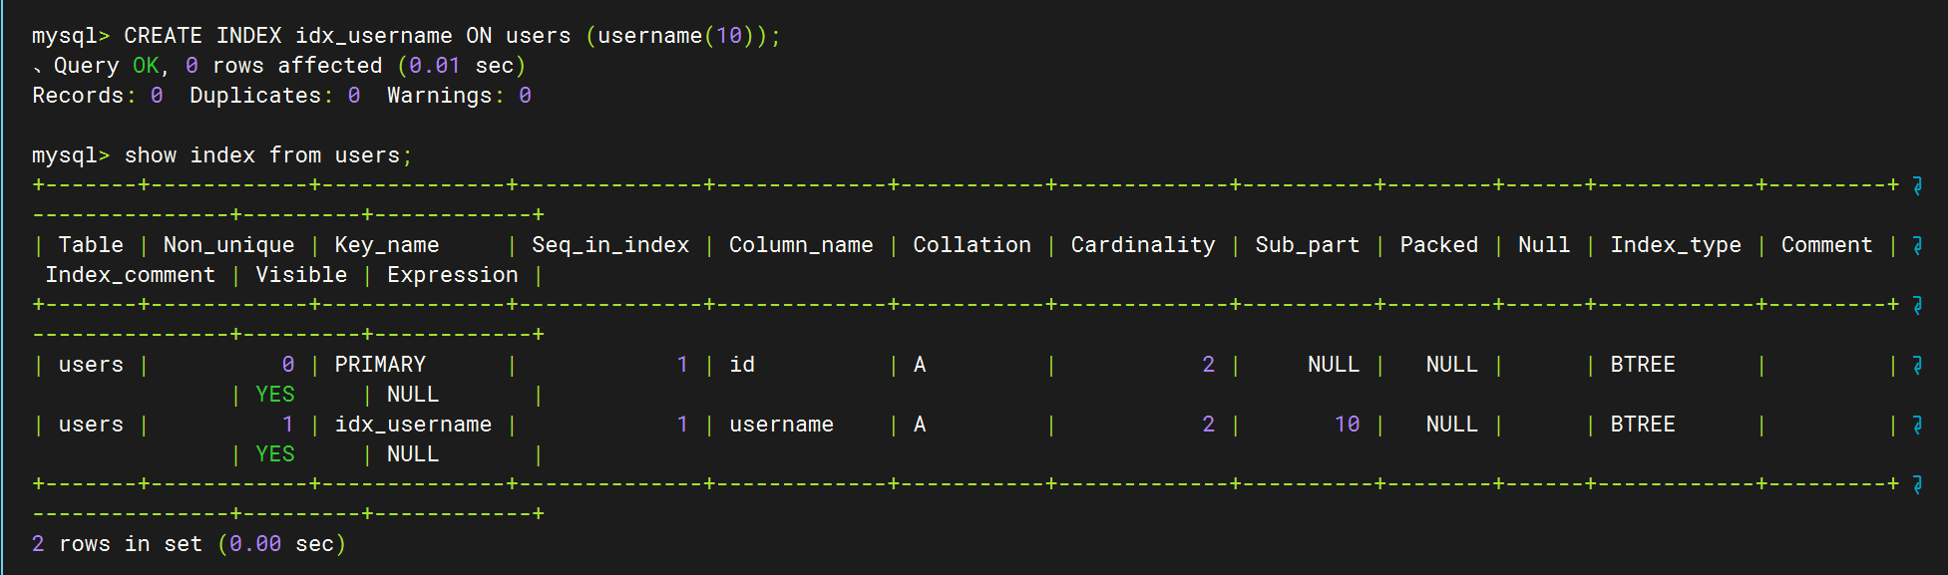Click '0.00 sec' at the bottom
The height and width of the screenshot is (575, 1948).
tap(281, 544)
